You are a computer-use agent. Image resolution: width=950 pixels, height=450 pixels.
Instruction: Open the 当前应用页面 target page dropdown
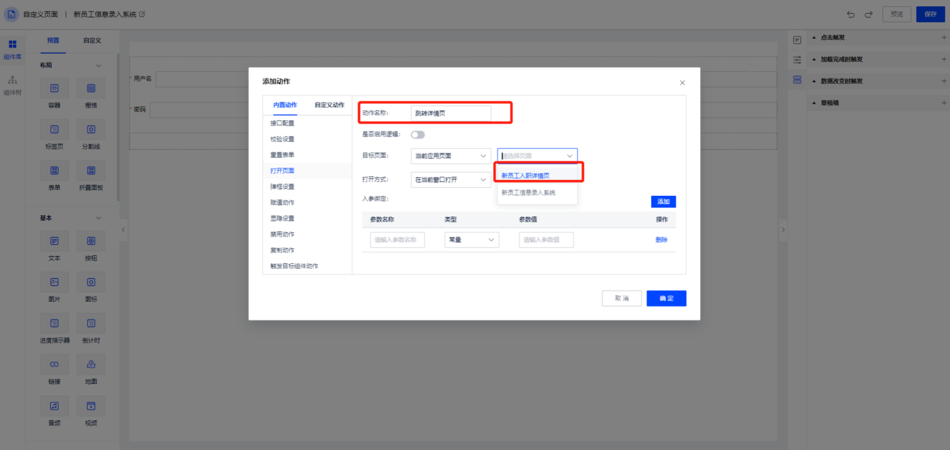pyautogui.click(x=451, y=156)
